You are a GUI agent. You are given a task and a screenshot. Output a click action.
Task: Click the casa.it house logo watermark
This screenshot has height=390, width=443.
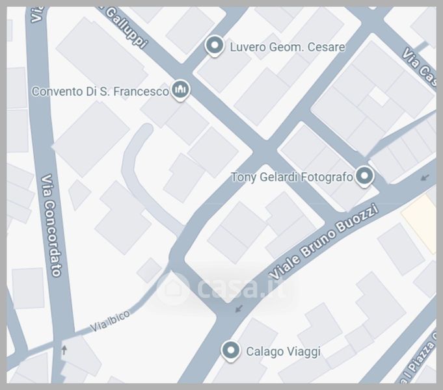[173, 288]
